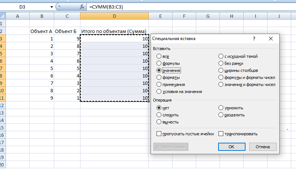Select 'ширины столбцов' radio button
The image size is (296, 169).
(x=221, y=70)
